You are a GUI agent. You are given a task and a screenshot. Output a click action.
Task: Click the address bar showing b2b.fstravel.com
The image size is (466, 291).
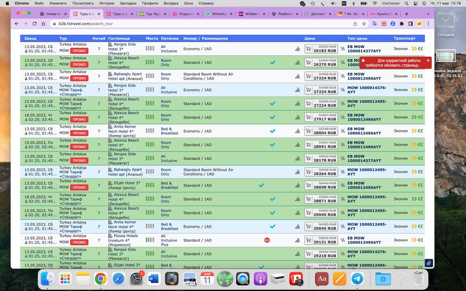tap(186, 23)
